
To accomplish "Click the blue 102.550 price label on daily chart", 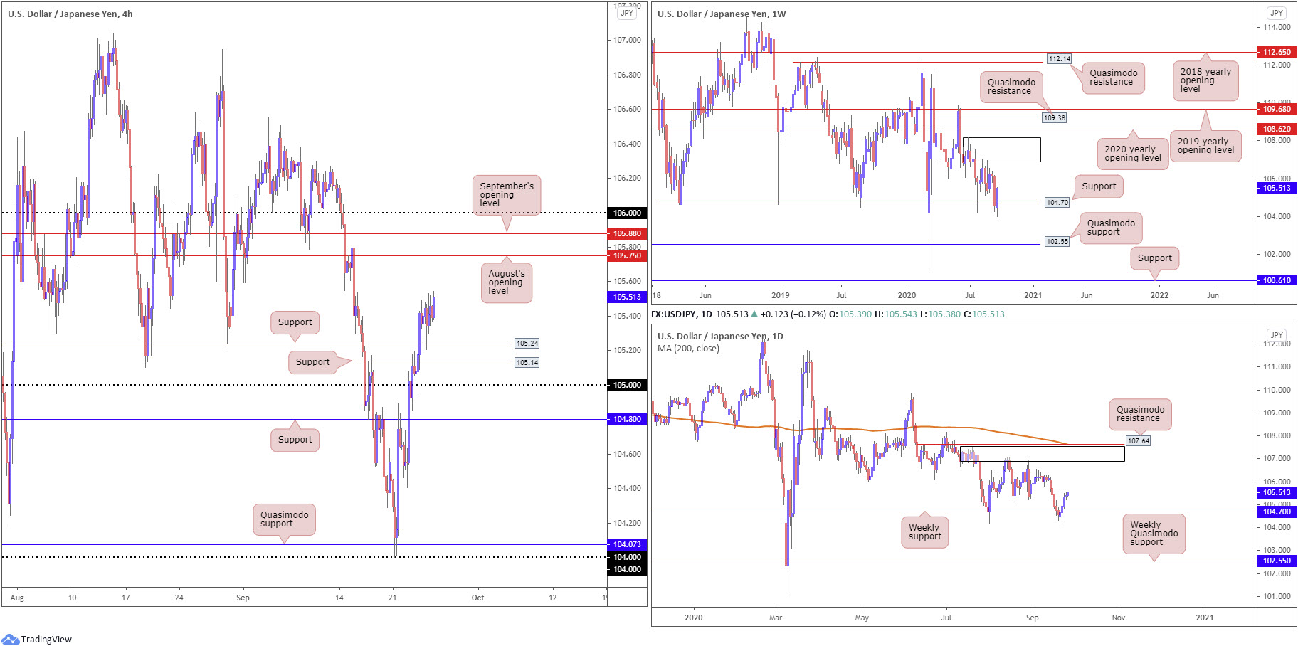I will coord(1277,561).
